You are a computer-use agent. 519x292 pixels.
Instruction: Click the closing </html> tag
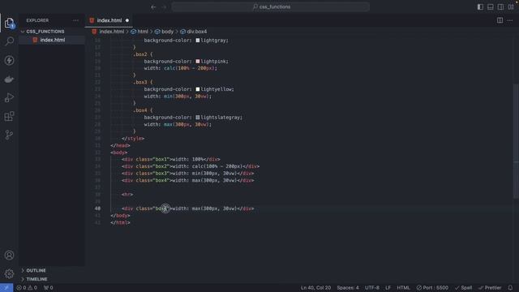pos(120,222)
